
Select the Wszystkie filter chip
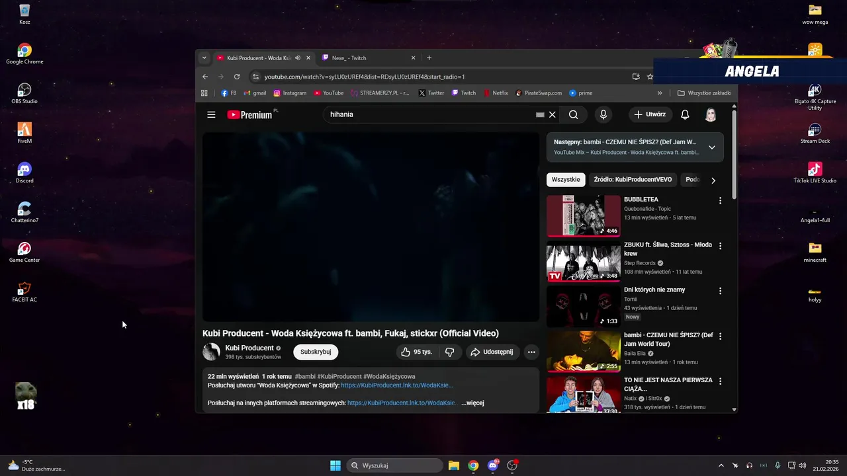566,180
